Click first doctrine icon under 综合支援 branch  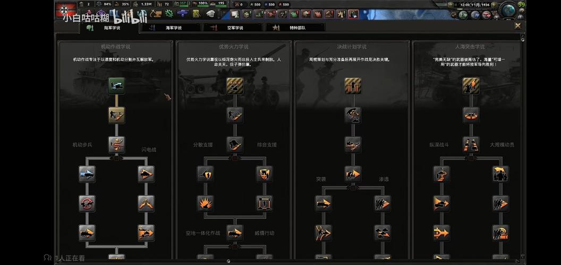(x=264, y=173)
